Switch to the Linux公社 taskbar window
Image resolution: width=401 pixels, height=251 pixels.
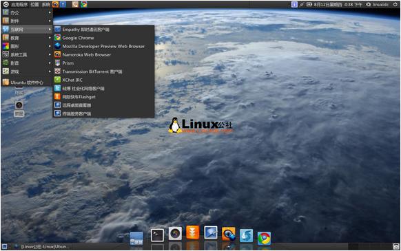point(42,246)
